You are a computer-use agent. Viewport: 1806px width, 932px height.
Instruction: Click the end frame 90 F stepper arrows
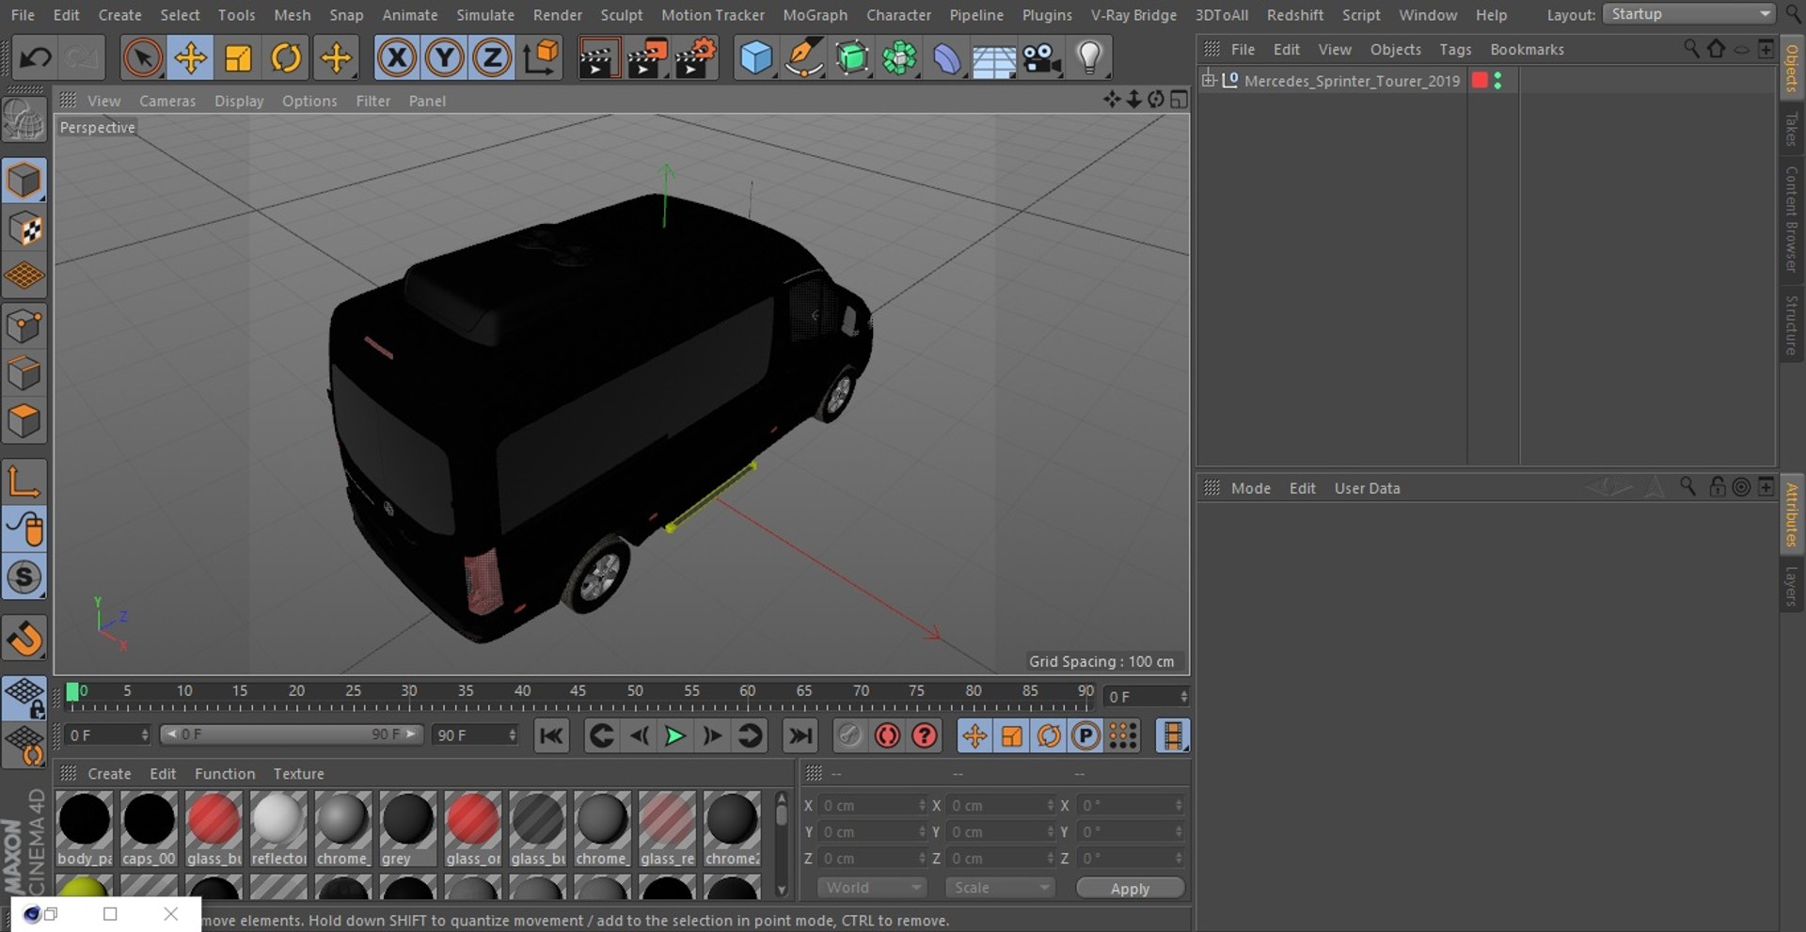point(513,735)
